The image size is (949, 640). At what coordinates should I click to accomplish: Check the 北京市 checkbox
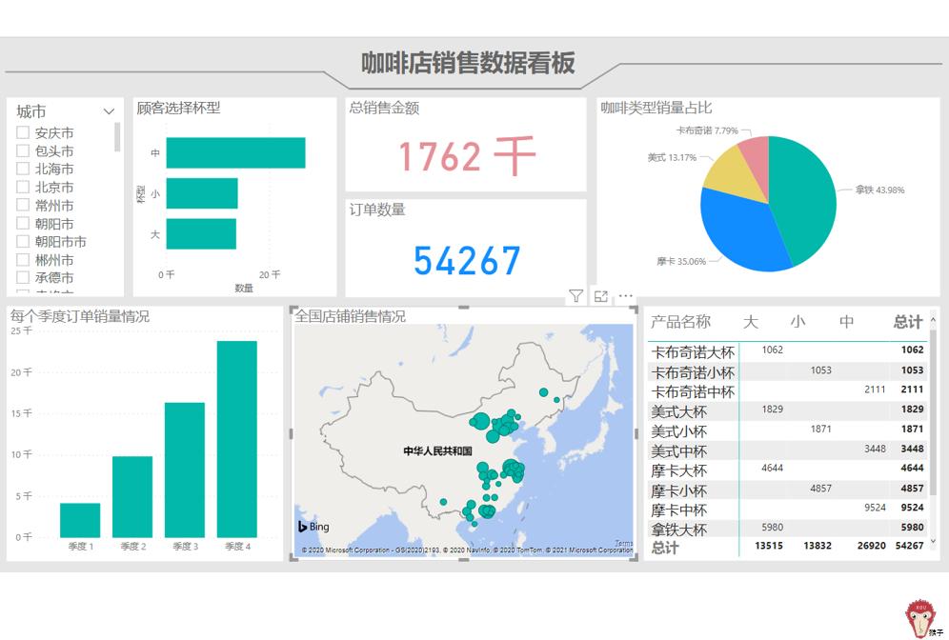point(23,188)
